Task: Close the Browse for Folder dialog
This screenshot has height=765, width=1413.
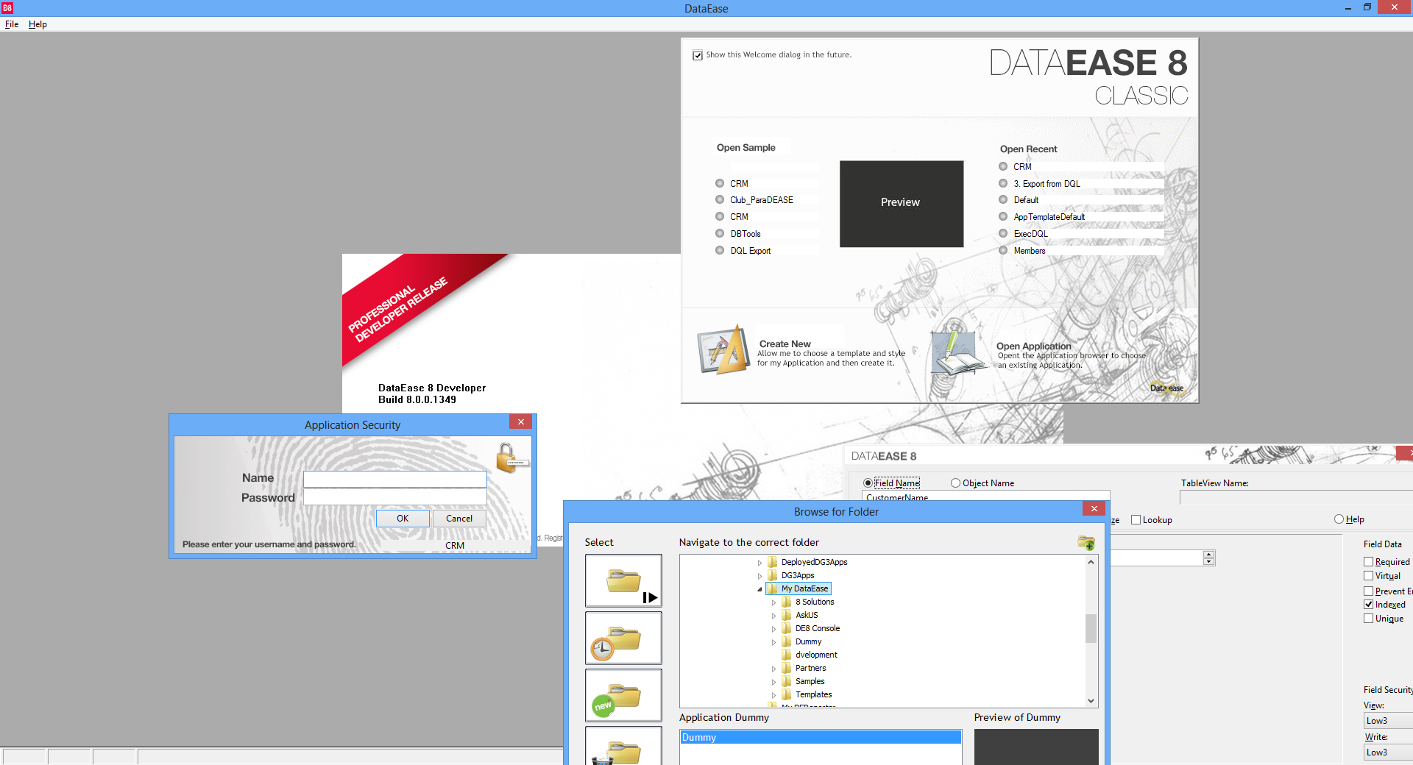Action: 1094,509
